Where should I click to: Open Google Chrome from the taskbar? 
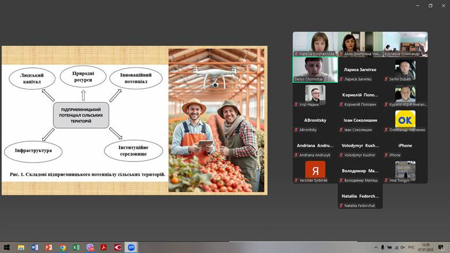click(62, 247)
